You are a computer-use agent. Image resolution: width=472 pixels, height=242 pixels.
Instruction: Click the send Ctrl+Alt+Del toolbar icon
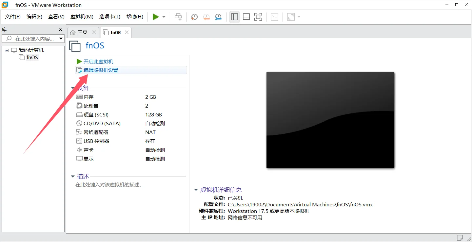pyautogui.click(x=178, y=17)
